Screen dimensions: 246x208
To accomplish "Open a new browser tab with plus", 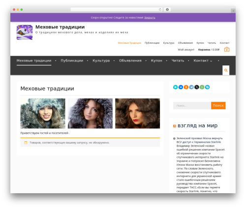I will [233, 11].
